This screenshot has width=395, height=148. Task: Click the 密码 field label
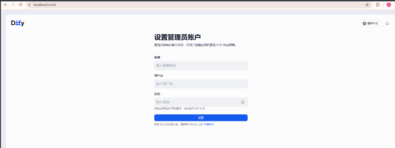tap(157, 94)
